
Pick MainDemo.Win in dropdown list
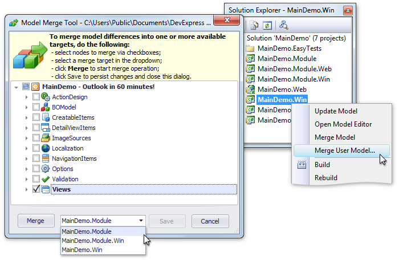tap(103, 250)
